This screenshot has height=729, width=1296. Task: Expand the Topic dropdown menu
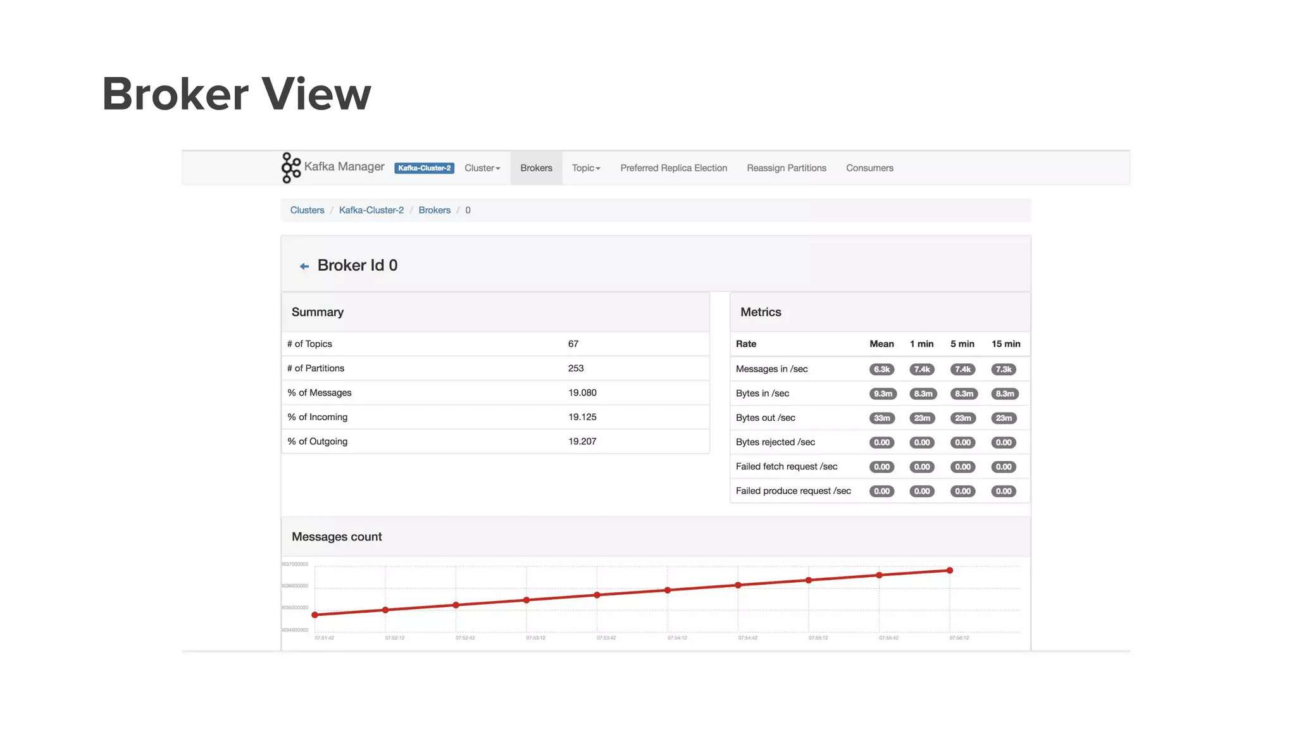pos(586,168)
